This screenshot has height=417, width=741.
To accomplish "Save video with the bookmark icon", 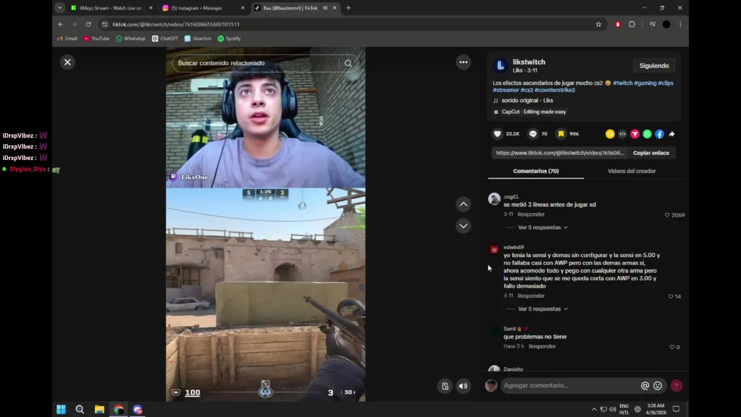I will point(561,134).
